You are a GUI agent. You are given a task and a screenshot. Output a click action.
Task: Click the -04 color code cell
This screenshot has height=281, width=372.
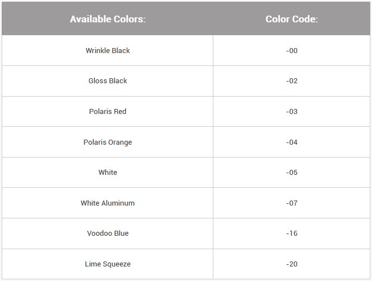click(292, 142)
